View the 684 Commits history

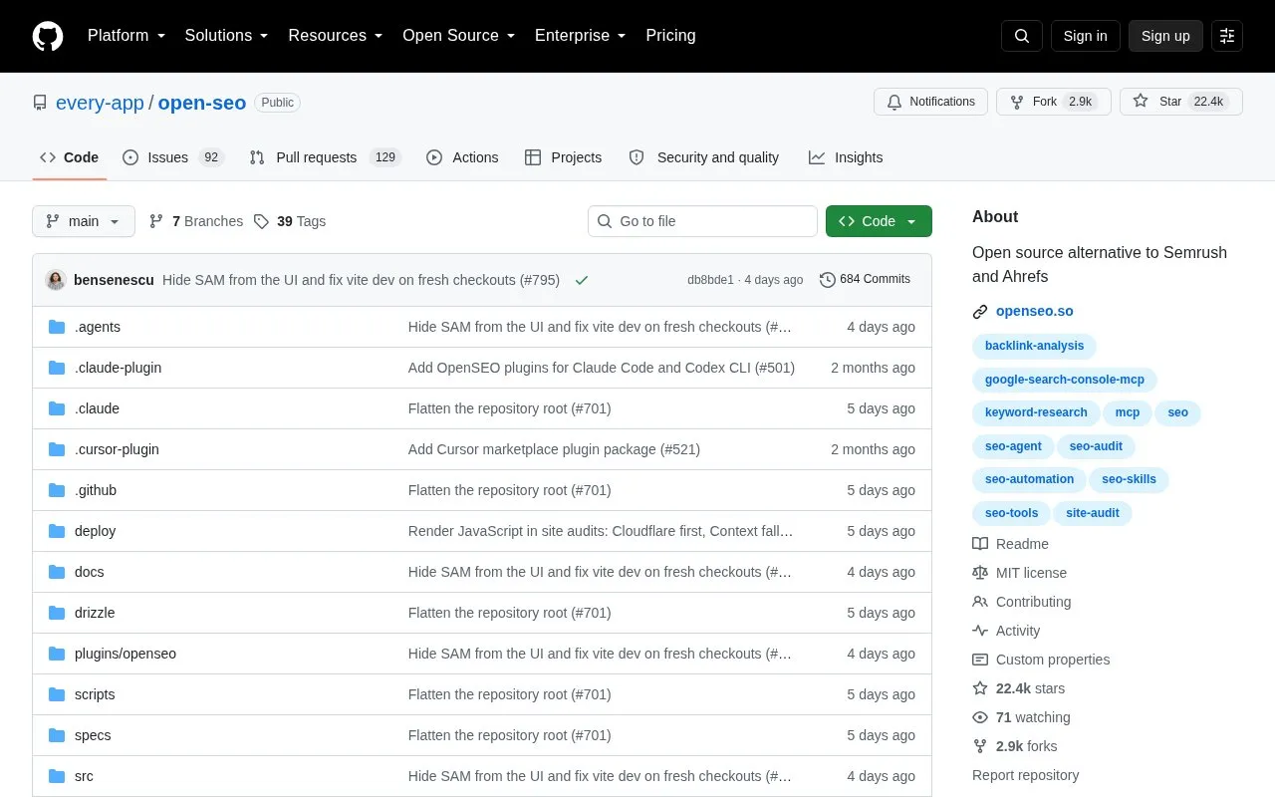click(x=865, y=280)
